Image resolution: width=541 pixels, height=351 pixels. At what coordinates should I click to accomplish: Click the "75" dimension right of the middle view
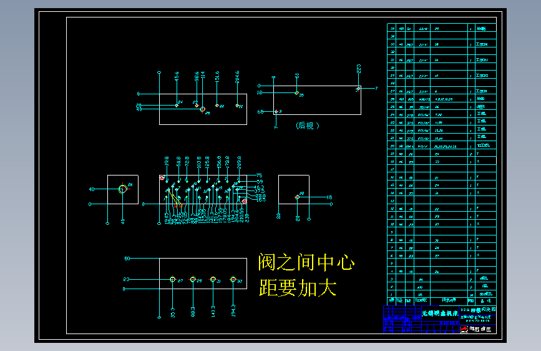coord(260,175)
